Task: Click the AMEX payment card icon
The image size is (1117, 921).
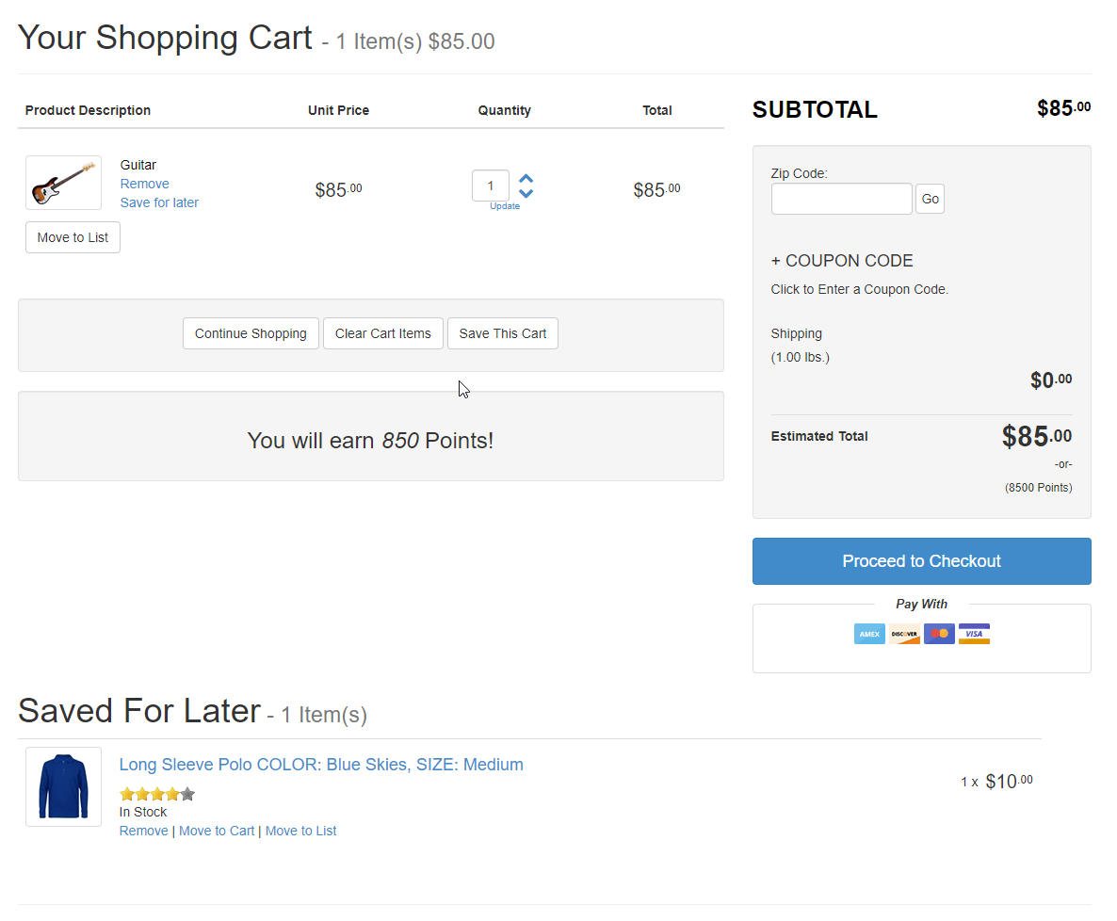Action: click(869, 634)
